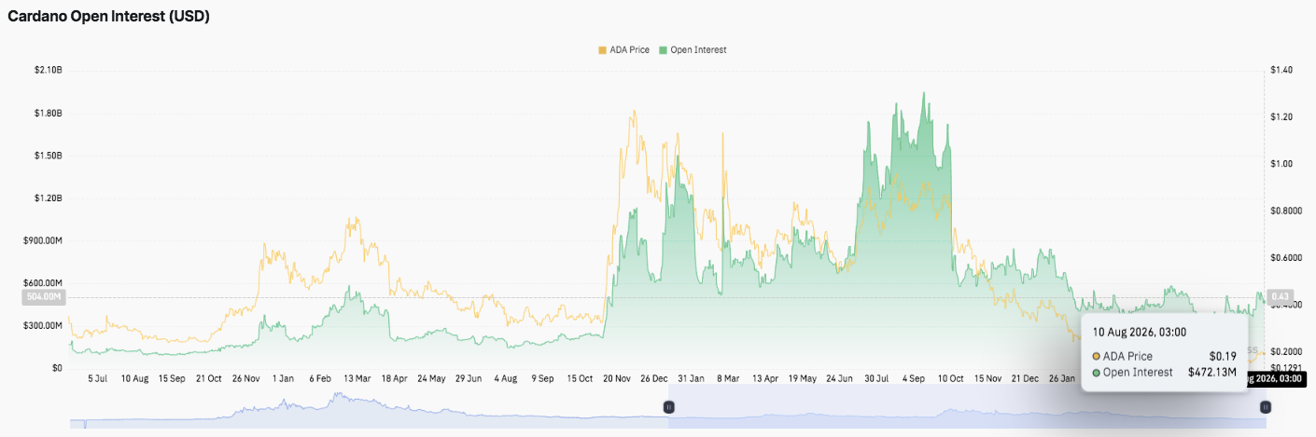Toggle the Open Interest legend series

(693, 49)
